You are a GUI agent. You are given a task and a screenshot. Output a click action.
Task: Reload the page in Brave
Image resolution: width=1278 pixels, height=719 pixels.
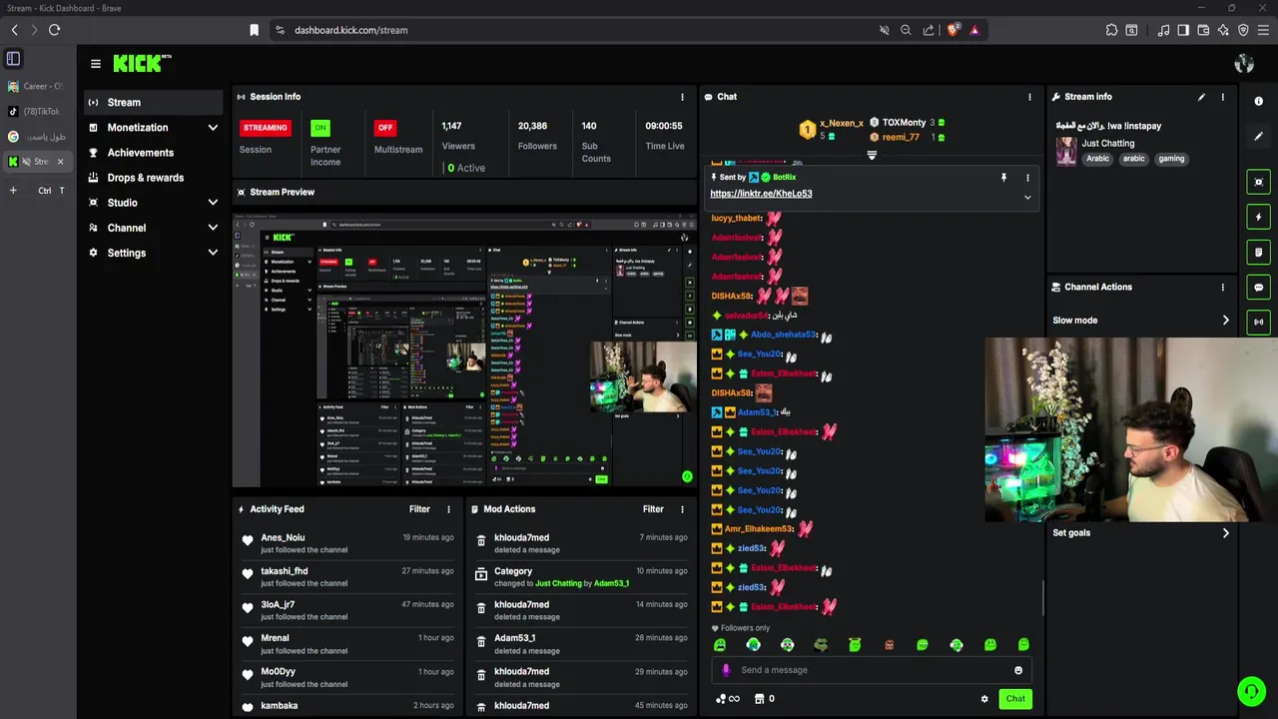pos(54,30)
